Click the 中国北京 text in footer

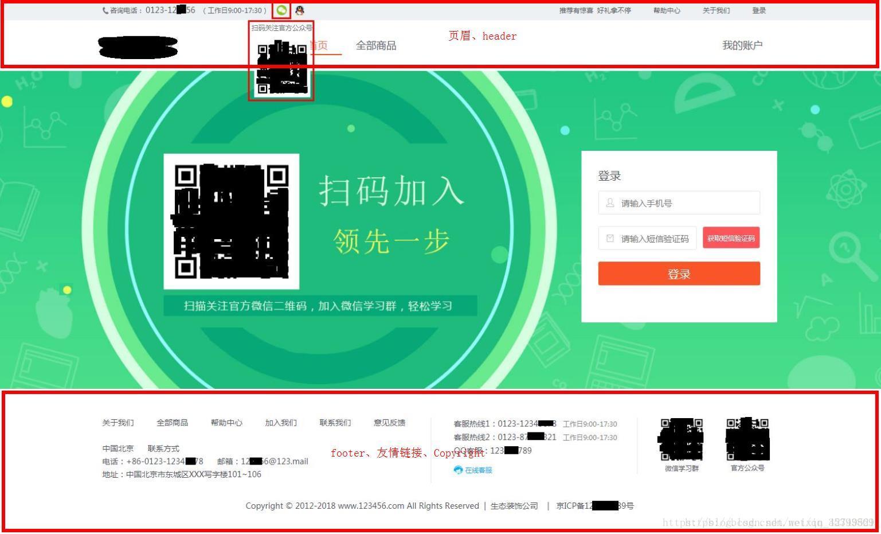(118, 449)
